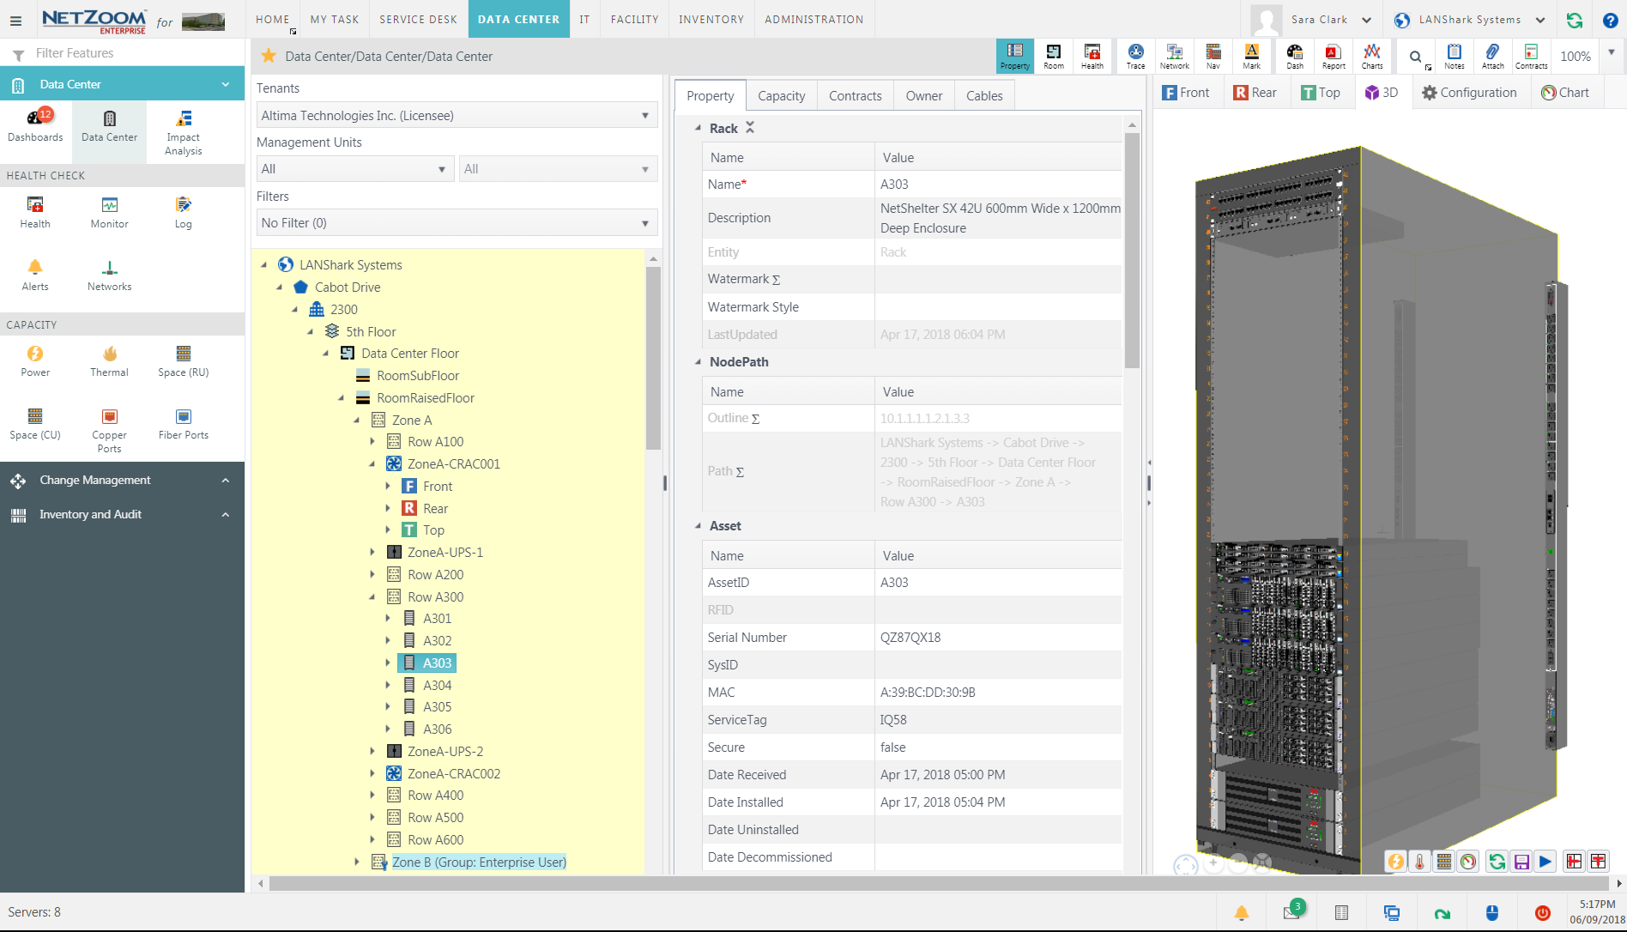The height and width of the screenshot is (932, 1627).
Task: Open the SERVICE DESK menu
Action: pos(418,19)
